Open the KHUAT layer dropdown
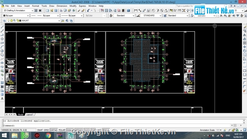 pyautogui.click(x=34, y=20)
